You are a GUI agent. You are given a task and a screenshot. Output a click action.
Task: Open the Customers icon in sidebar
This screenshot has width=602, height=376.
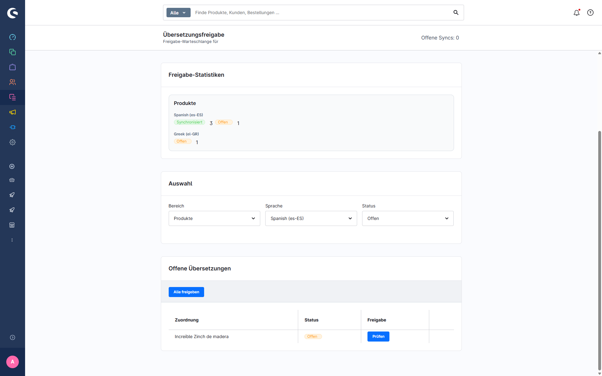pos(13,82)
